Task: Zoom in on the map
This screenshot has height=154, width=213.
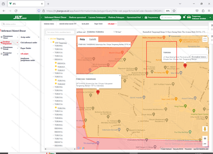Action: pos(205,138)
